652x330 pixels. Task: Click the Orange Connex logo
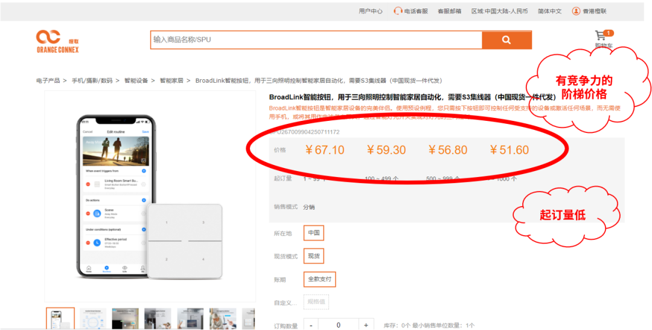pyautogui.click(x=57, y=41)
